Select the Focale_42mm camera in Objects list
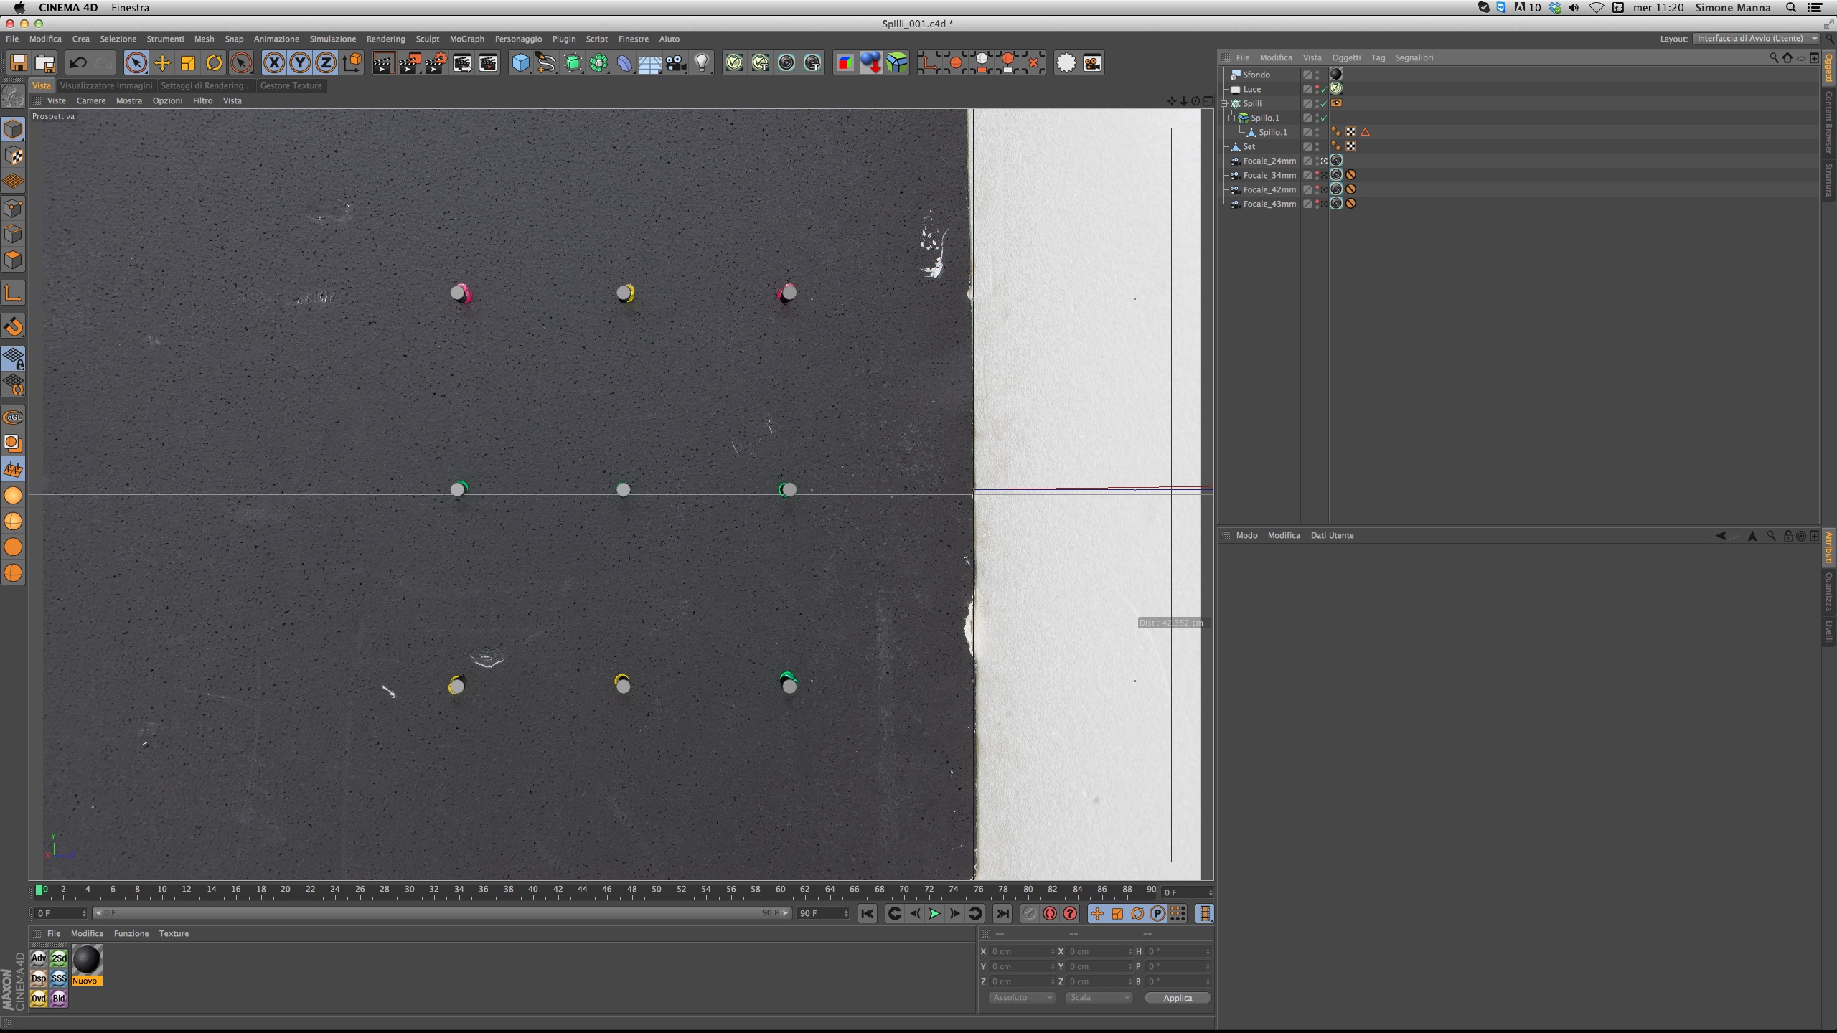The width and height of the screenshot is (1837, 1033). (1269, 189)
